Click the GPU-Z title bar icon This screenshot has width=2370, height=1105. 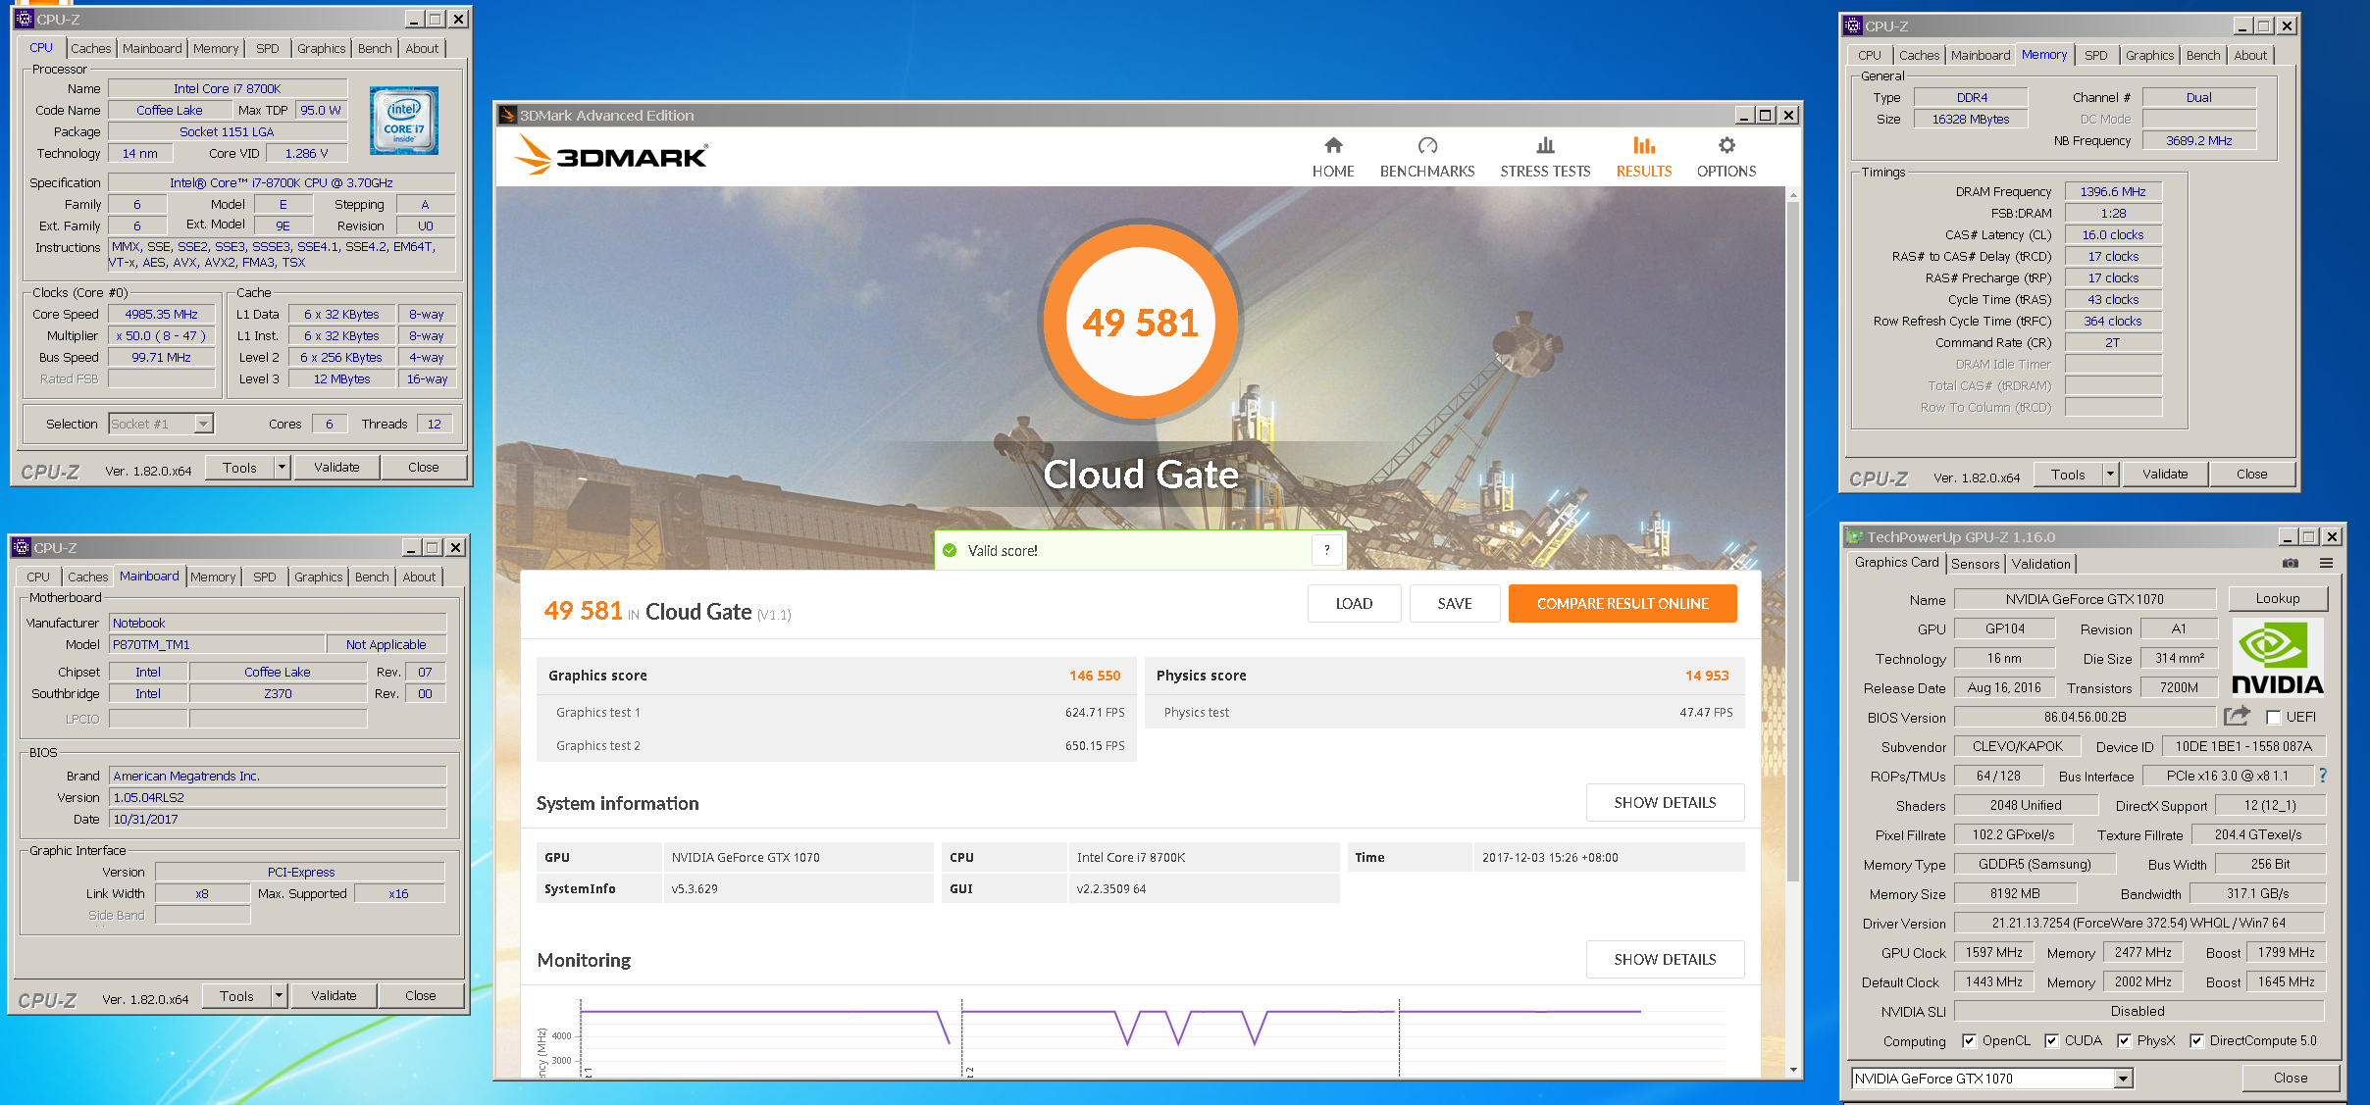1854,536
